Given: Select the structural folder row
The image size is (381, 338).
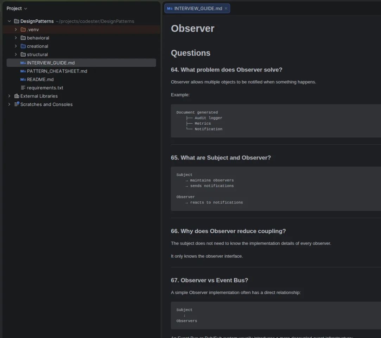Looking at the screenshot, I should tap(81, 54).
